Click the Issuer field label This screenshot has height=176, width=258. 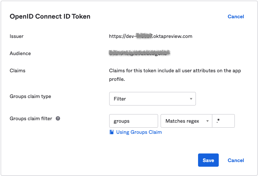(16, 36)
